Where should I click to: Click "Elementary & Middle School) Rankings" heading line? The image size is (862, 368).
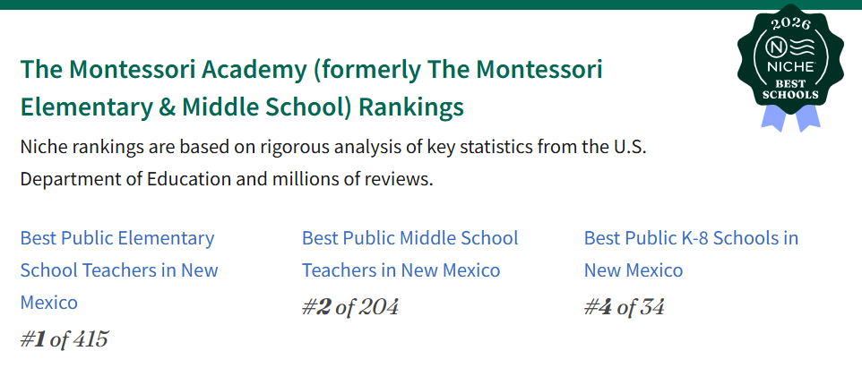tap(242, 107)
